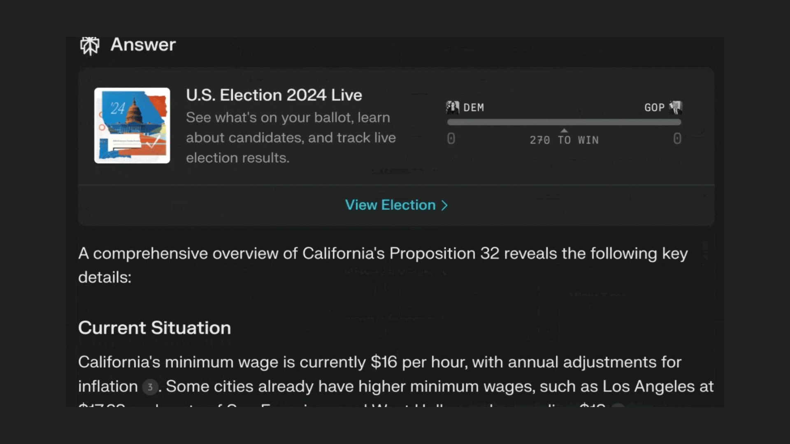This screenshot has width=790, height=444.
Task: Click the Democratic candidate avatar icon
Action: (x=453, y=107)
